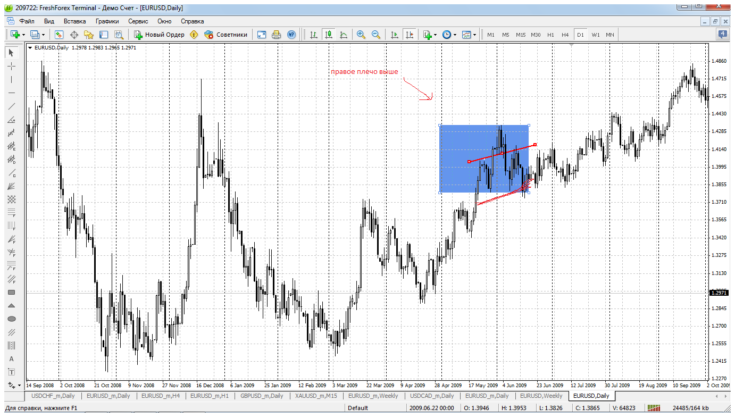The image size is (735, 417).
Task: Toggle chart Auto Scroll
Action: click(x=394, y=35)
